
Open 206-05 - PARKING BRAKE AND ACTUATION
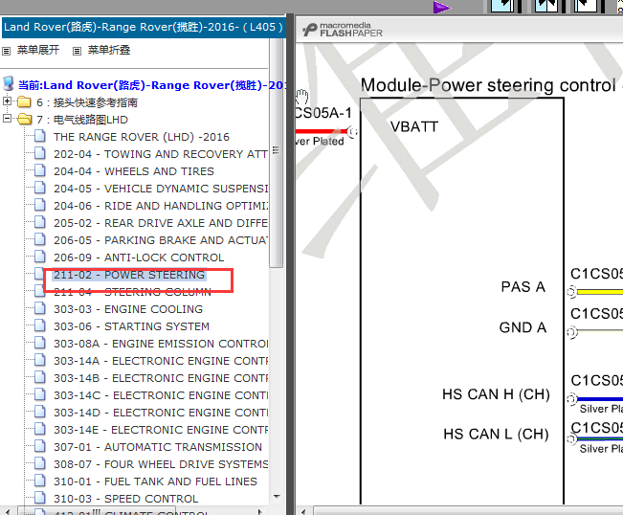click(161, 240)
